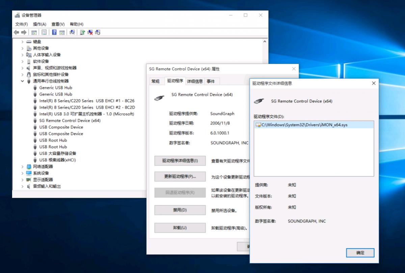This screenshot has width=405, height=273.
Task: Expand the 显示适配器 category
Action: (x=22, y=180)
